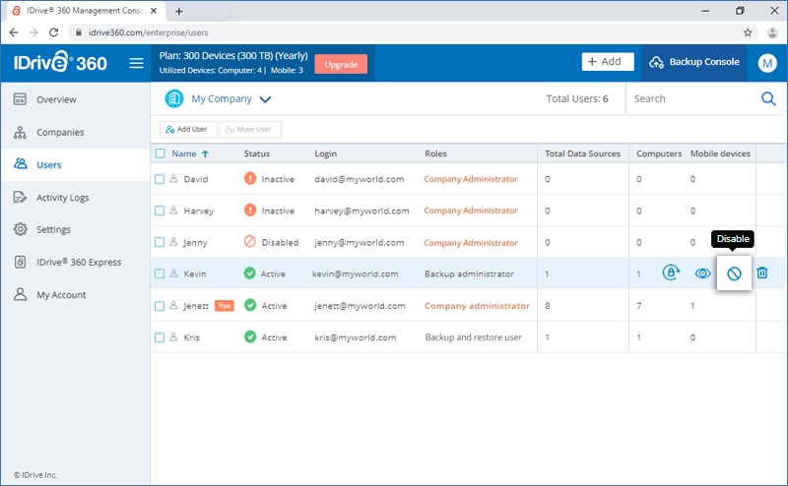
Task: Click the You badge beside Jenett
Action: [225, 305]
